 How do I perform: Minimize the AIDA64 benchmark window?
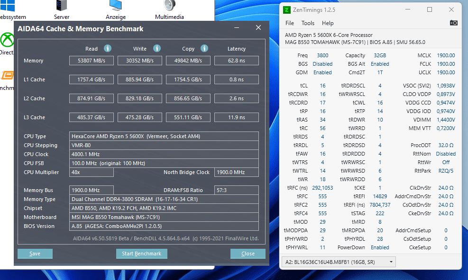coord(237,28)
